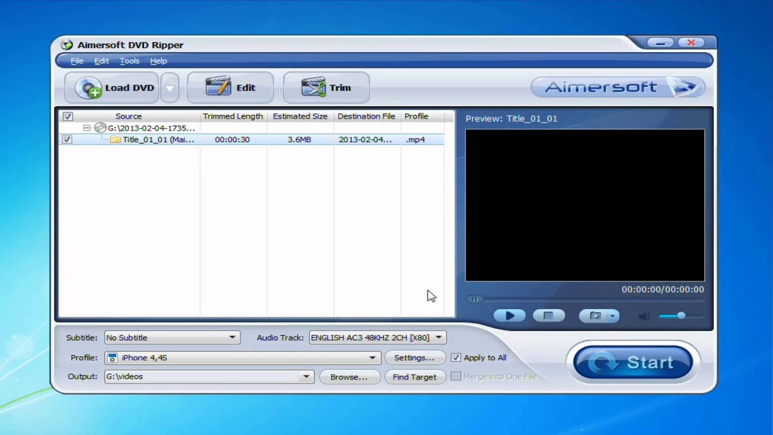Click the Browse... button

(x=348, y=377)
